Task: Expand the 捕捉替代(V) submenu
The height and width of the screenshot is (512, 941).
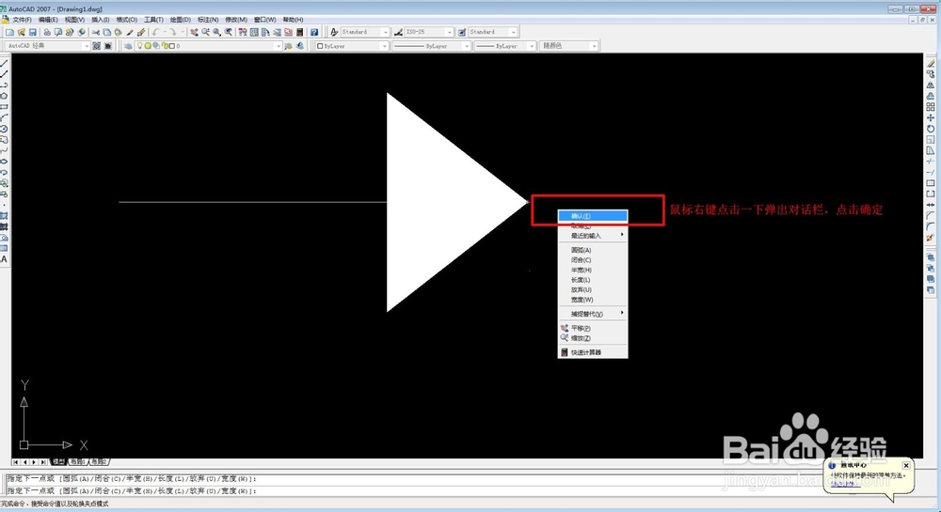Action: [593, 314]
